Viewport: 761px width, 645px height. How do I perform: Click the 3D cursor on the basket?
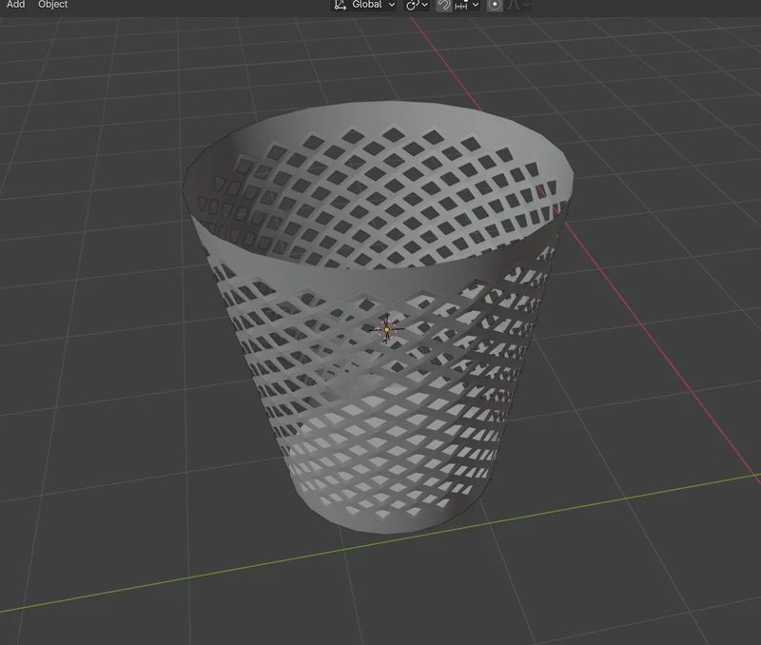387,329
